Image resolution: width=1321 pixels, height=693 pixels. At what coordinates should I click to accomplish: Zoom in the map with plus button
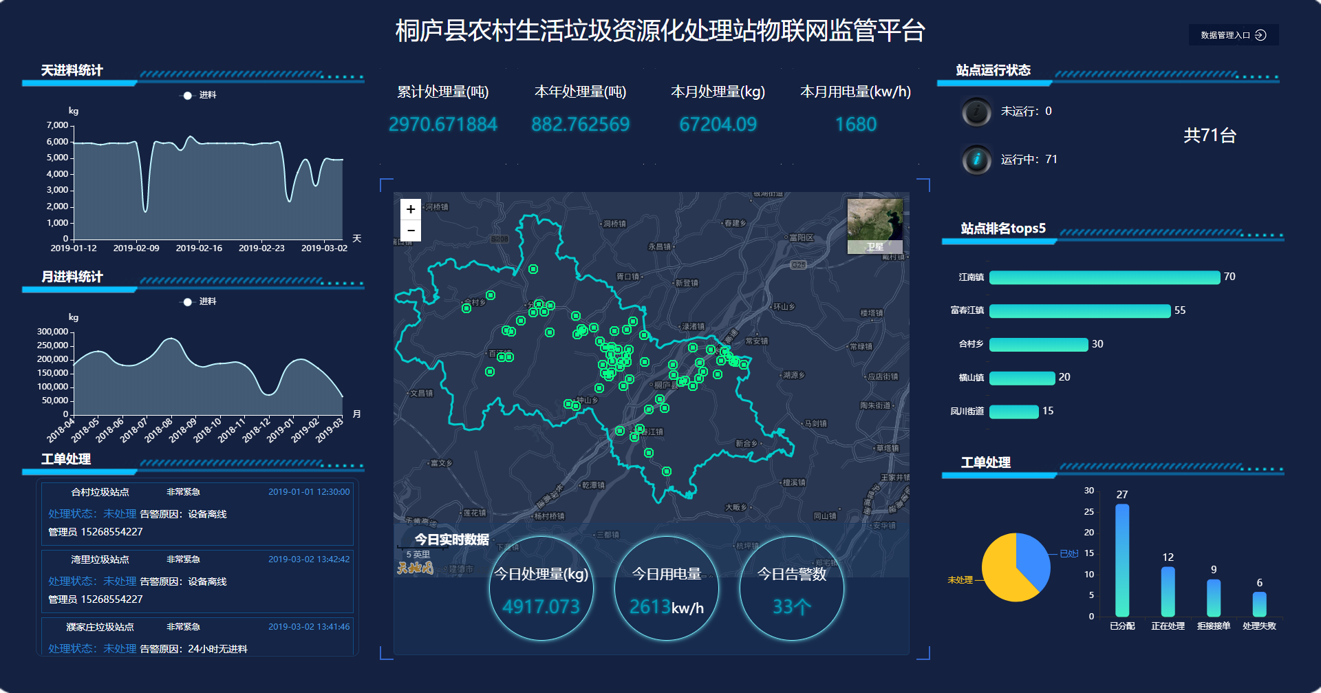click(411, 209)
